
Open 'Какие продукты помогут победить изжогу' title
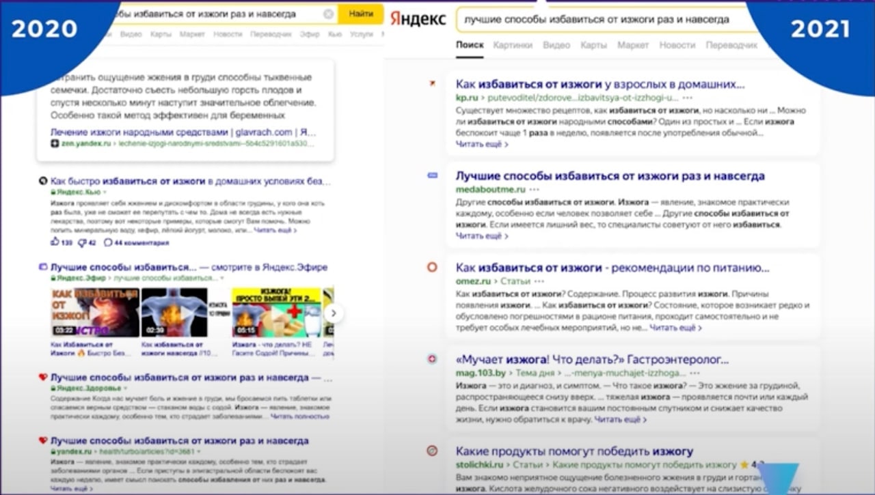(x=574, y=451)
